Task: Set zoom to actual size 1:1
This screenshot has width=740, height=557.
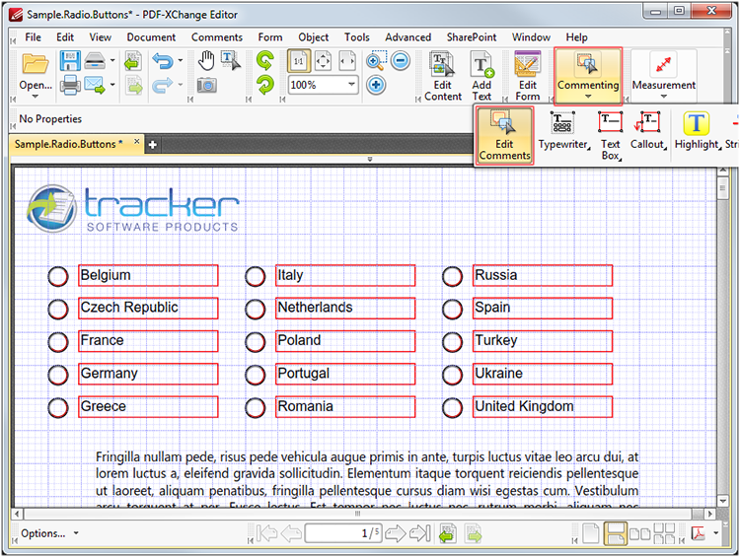Action: click(x=299, y=61)
